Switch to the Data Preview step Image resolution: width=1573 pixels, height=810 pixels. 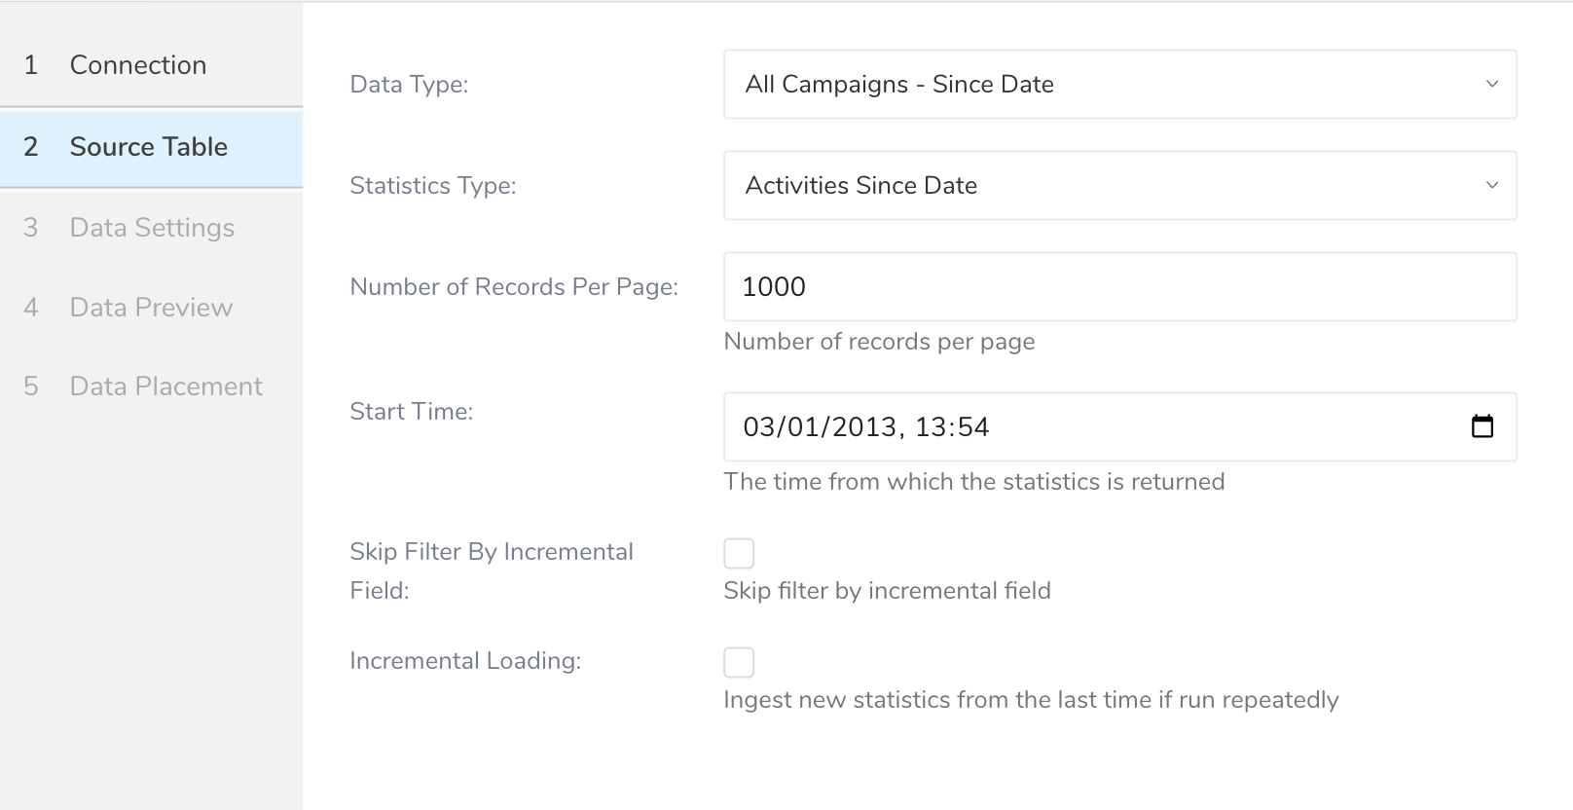tap(151, 308)
